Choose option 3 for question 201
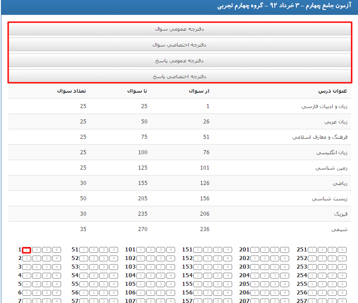Image resolution: width=358 pixels, height=303 pixels. coord(274,250)
